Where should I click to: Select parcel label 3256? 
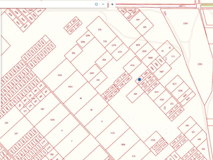[180, 91]
